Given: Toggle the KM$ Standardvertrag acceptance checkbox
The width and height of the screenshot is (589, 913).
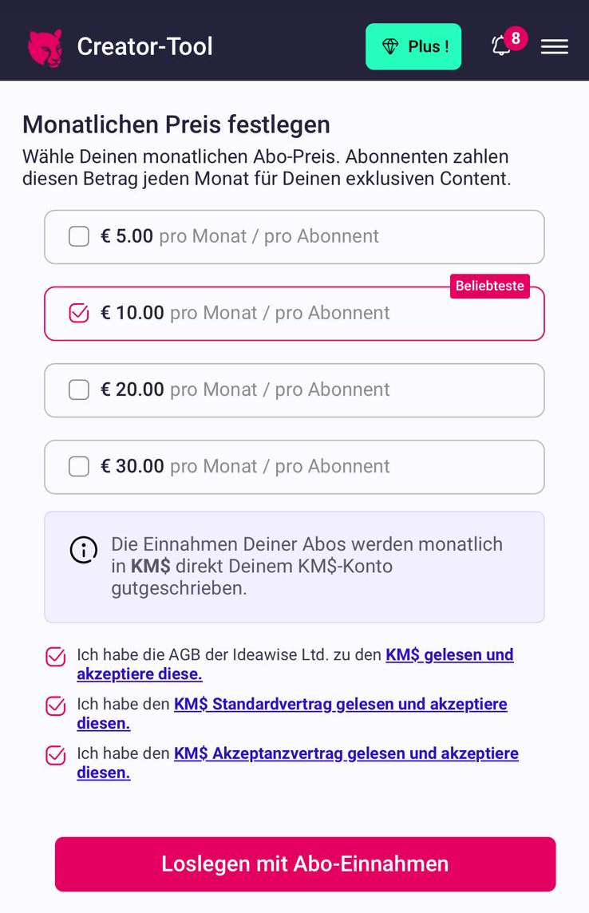Looking at the screenshot, I should click(x=55, y=706).
